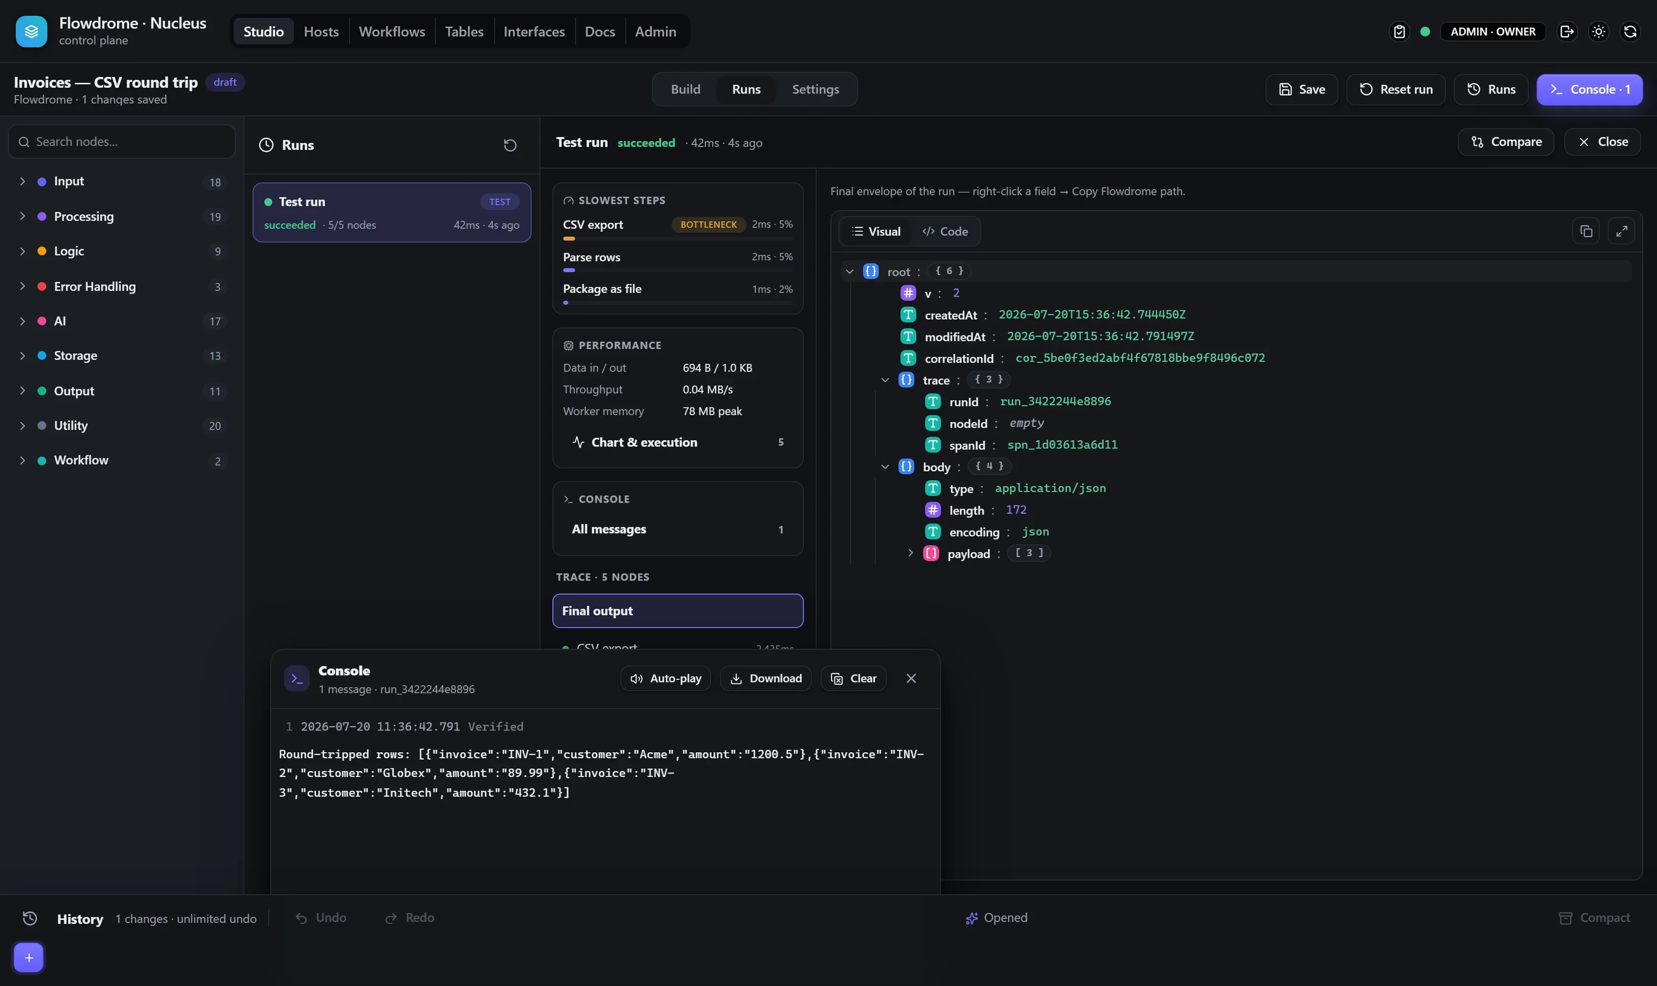Click the purple plus button at bottom left
Image resolution: width=1657 pixels, height=986 pixels.
coord(29,957)
